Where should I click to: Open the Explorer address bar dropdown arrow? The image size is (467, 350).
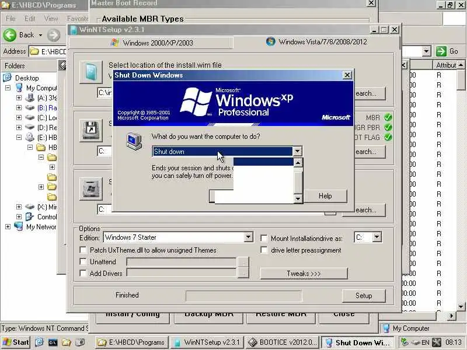click(426, 51)
